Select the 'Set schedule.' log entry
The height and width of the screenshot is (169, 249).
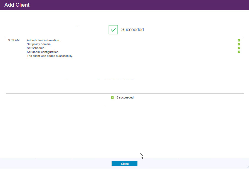click(x=36, y=48)
